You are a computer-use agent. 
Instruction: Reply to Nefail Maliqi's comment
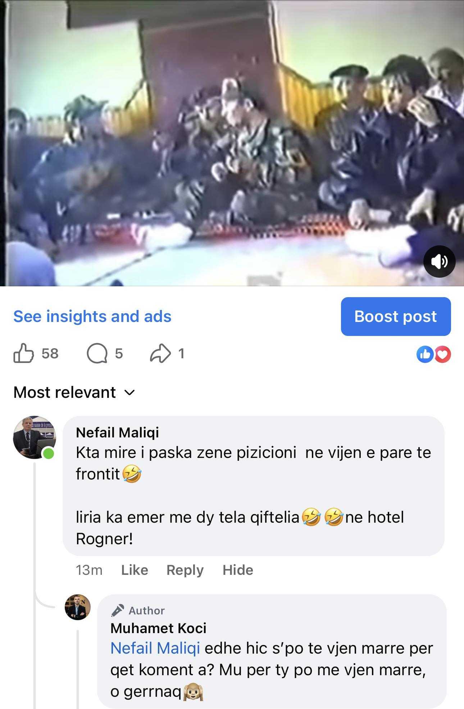tap(185, 570)
